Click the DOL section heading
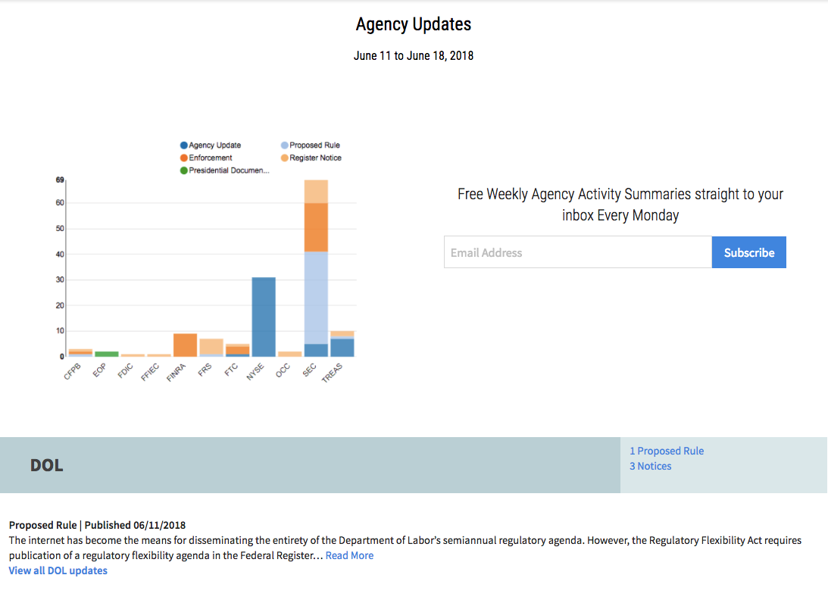 pyautogui.click(x=46, y=465)
